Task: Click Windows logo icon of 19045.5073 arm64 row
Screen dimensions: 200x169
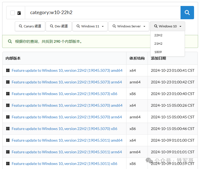Action: 8,82
